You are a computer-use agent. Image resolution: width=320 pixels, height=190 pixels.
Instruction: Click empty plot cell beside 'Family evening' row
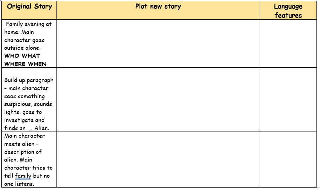tap(158, 43)
